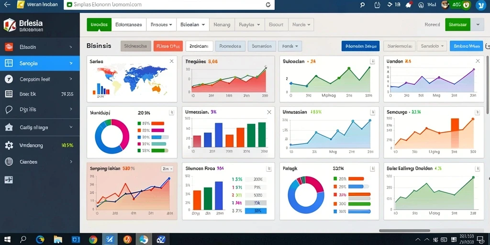Click the reload icon in address bar
490x245 pixels.
coord(268,5)
